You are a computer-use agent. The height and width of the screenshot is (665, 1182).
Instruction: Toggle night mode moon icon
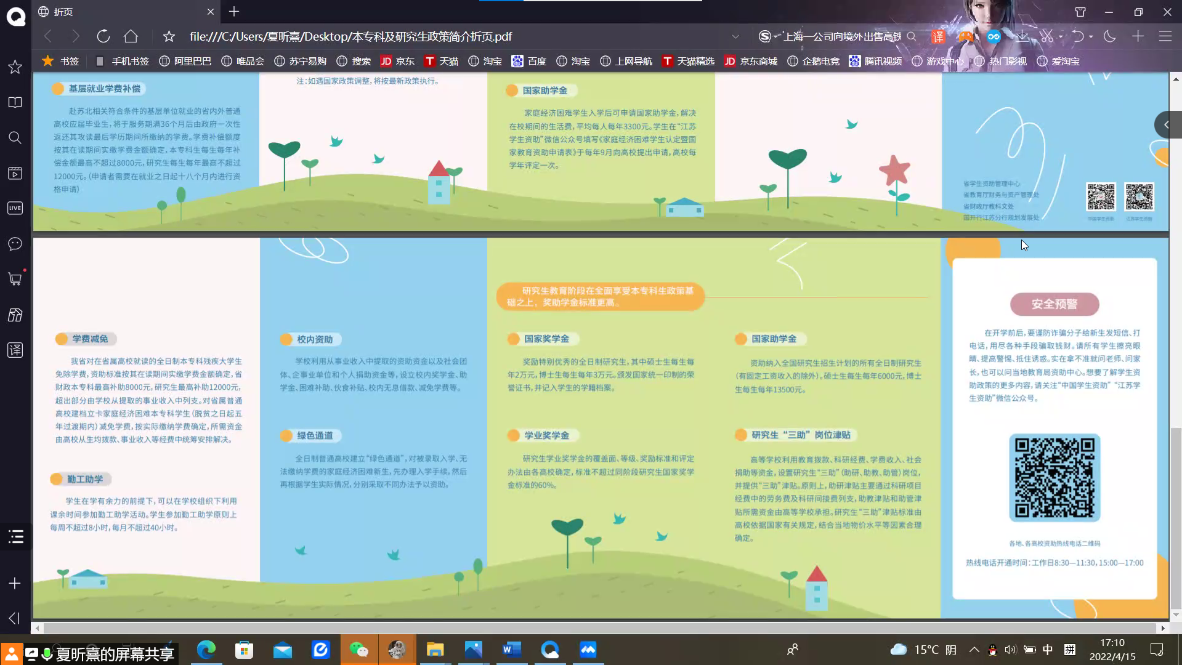(1109, 36)
